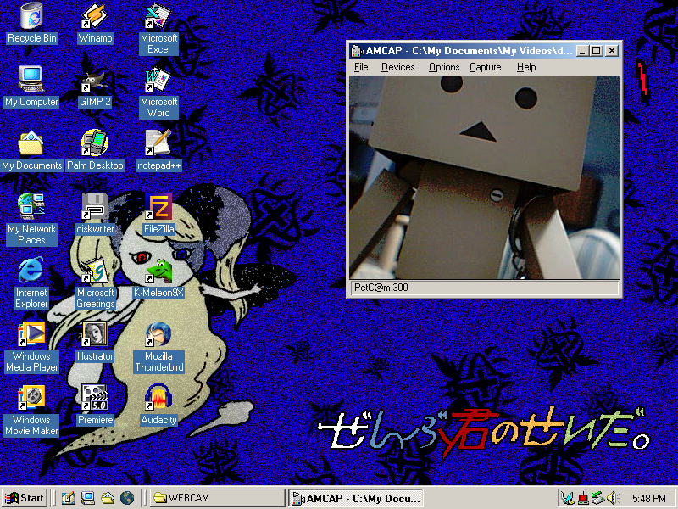Open the Capture menu in AMCAP
The image size is (678, 509).
[485, 67]
